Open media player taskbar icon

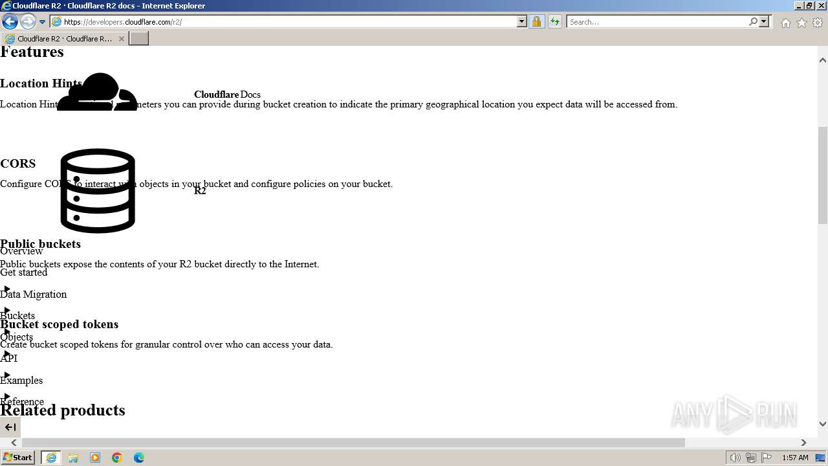coord(95,458)
